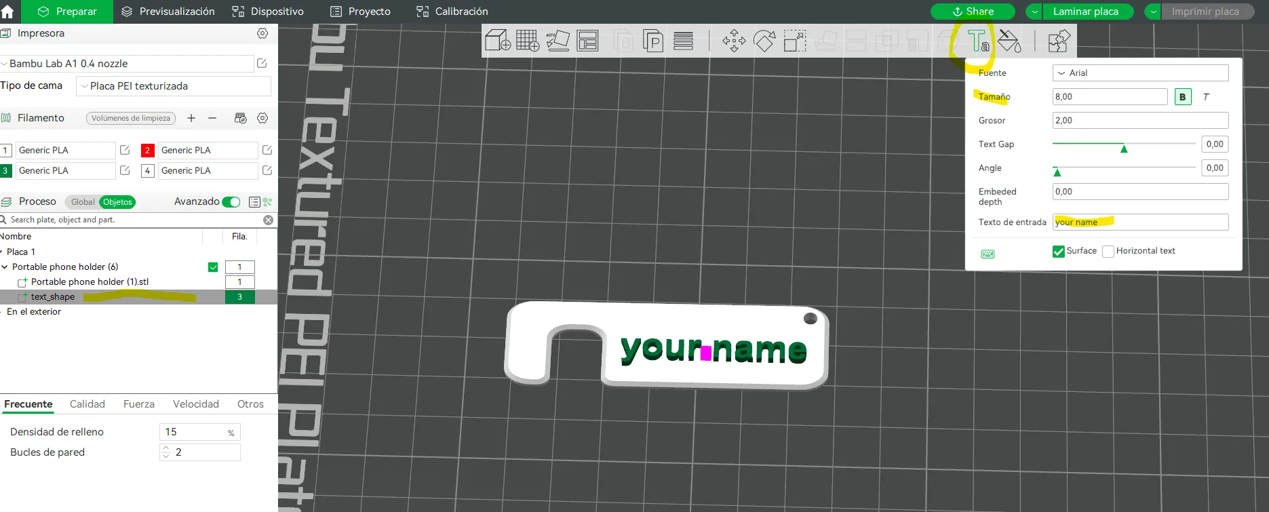Select the Text shape tool
Screen dimensions: 1269x512
point(978,41)
